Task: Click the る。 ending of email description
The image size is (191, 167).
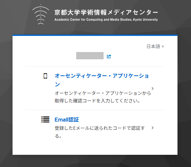Action: pyautogui.click(x=58, y=136)
